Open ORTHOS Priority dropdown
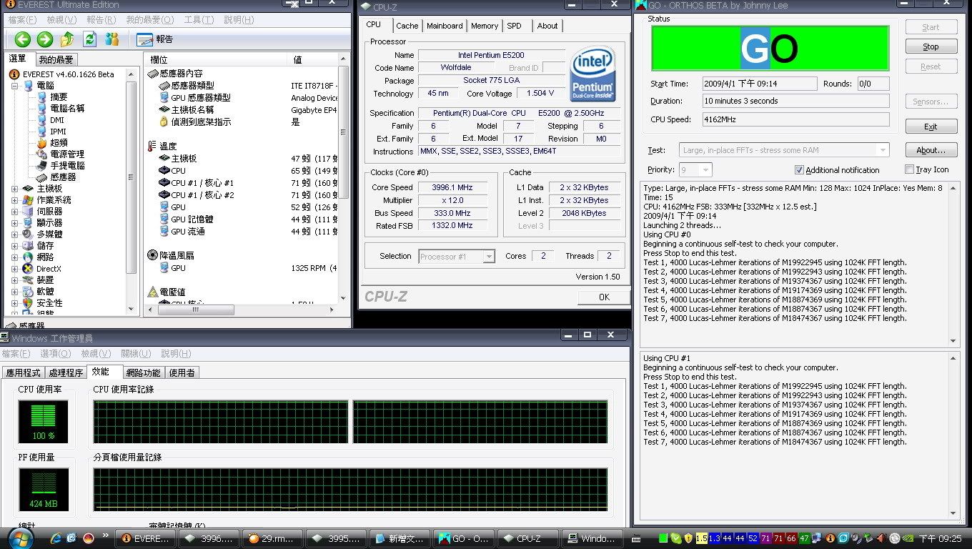Image resolution: width=972 pixels, height=549 pixels. pos(706,170)
